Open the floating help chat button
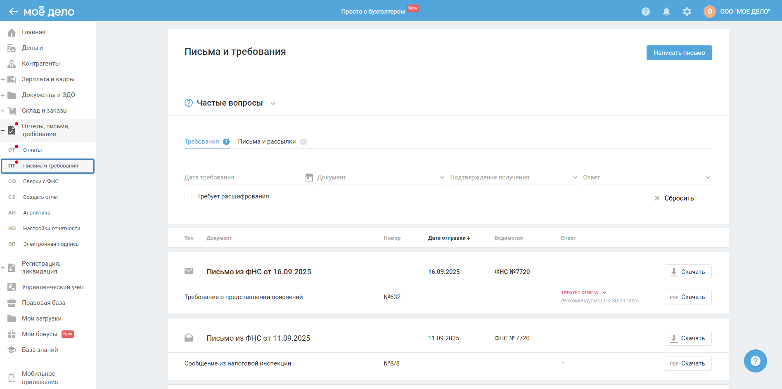 click(755, 361)
